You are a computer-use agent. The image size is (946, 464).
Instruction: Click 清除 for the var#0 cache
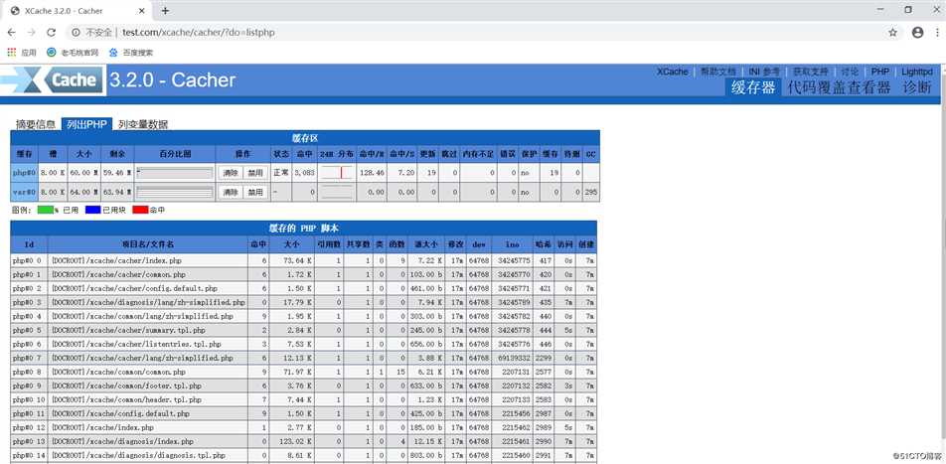point(231,193)
